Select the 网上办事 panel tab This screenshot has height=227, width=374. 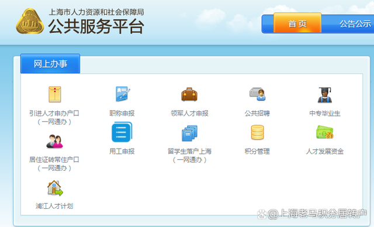click(x=50, y=64)
